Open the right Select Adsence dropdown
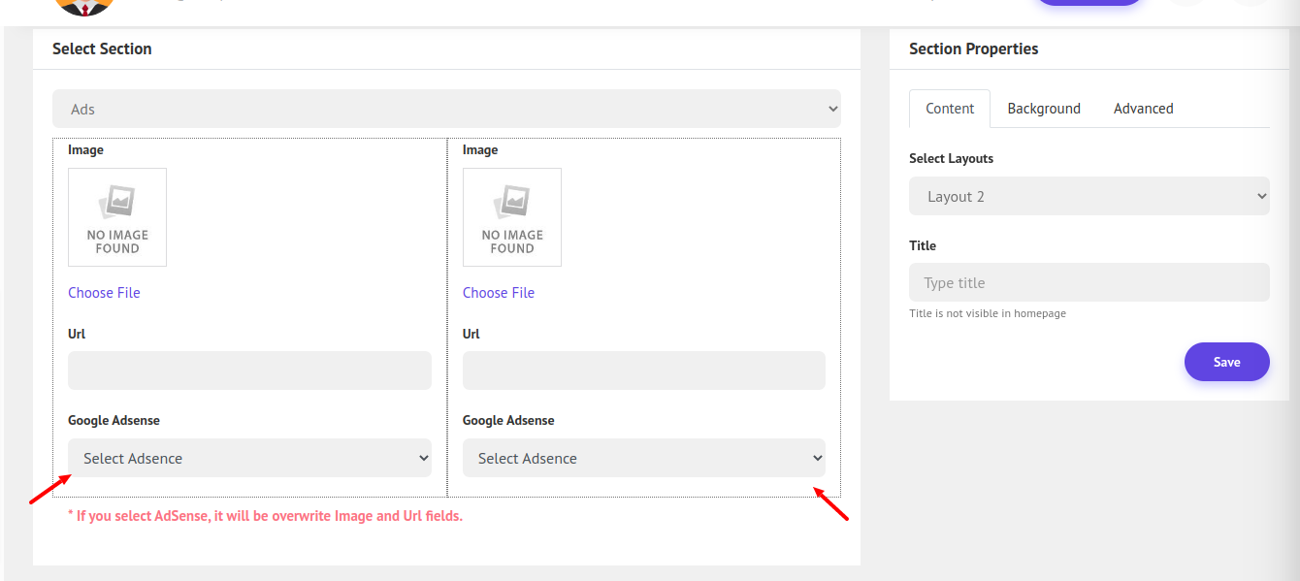1300x581 pixels. [644, 458]
